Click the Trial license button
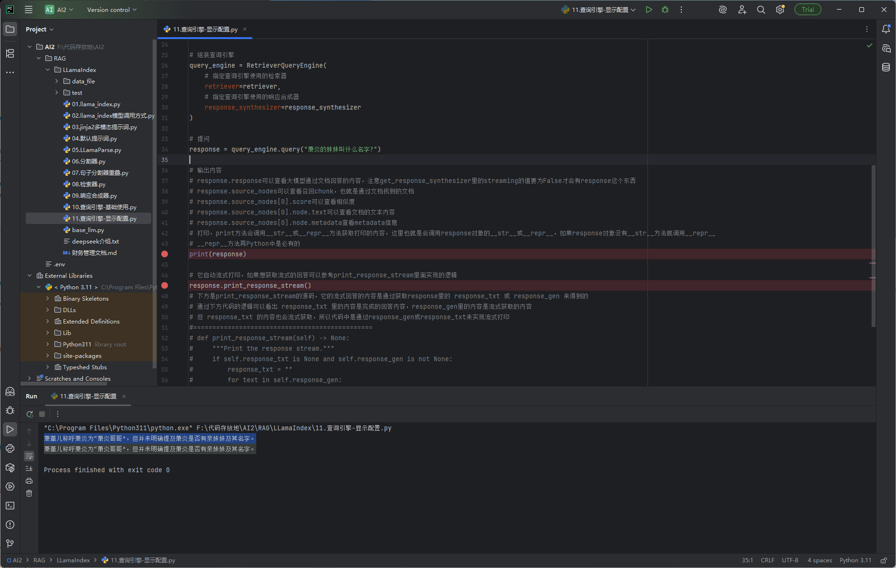The image size is (896, 568). tap(807, 10)
